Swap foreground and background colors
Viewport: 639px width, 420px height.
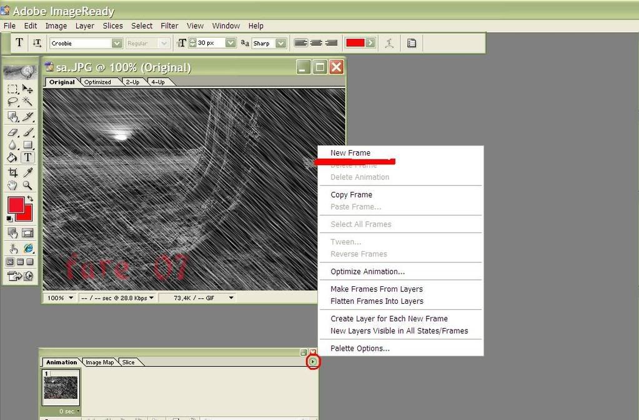30,199
